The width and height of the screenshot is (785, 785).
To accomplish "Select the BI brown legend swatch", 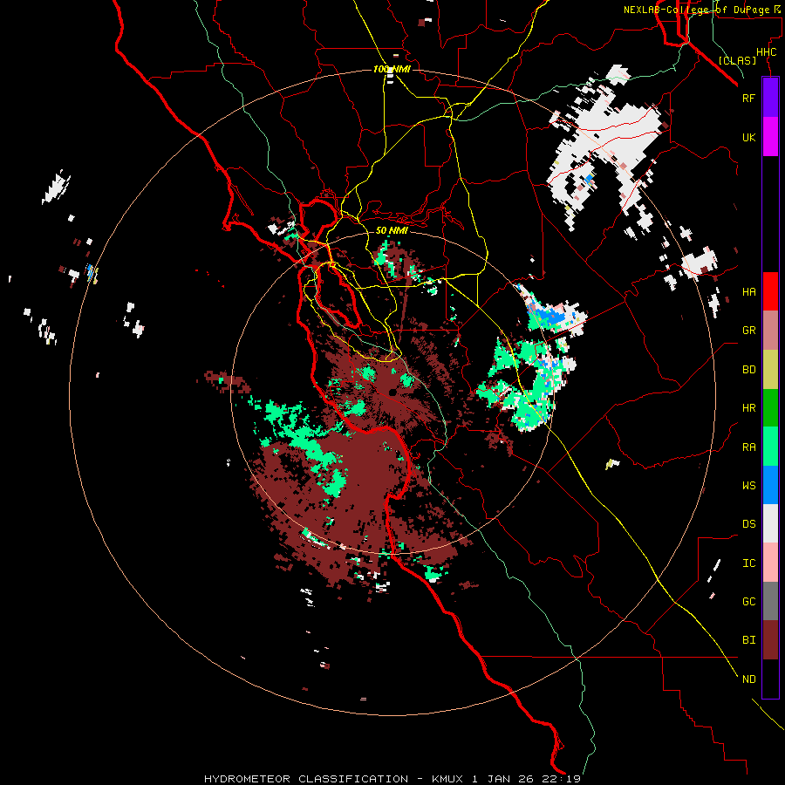I will point(770,640).
